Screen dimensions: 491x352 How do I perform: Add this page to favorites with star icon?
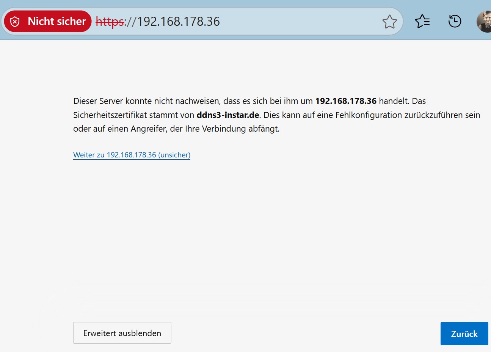(389, 22)
